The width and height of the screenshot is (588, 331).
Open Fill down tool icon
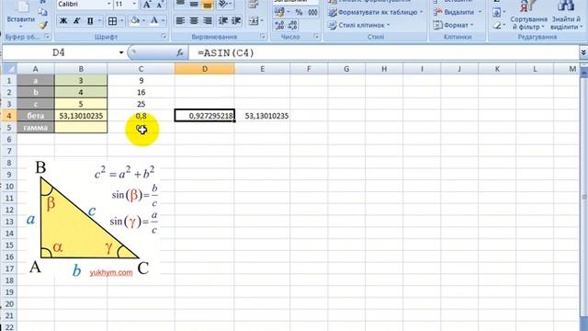pos(496,13)
